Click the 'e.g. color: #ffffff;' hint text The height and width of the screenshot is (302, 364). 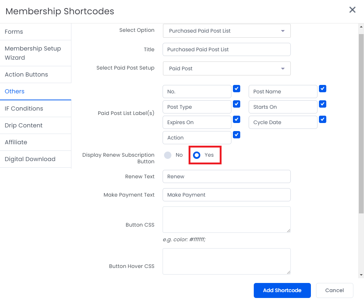[184, 239]
